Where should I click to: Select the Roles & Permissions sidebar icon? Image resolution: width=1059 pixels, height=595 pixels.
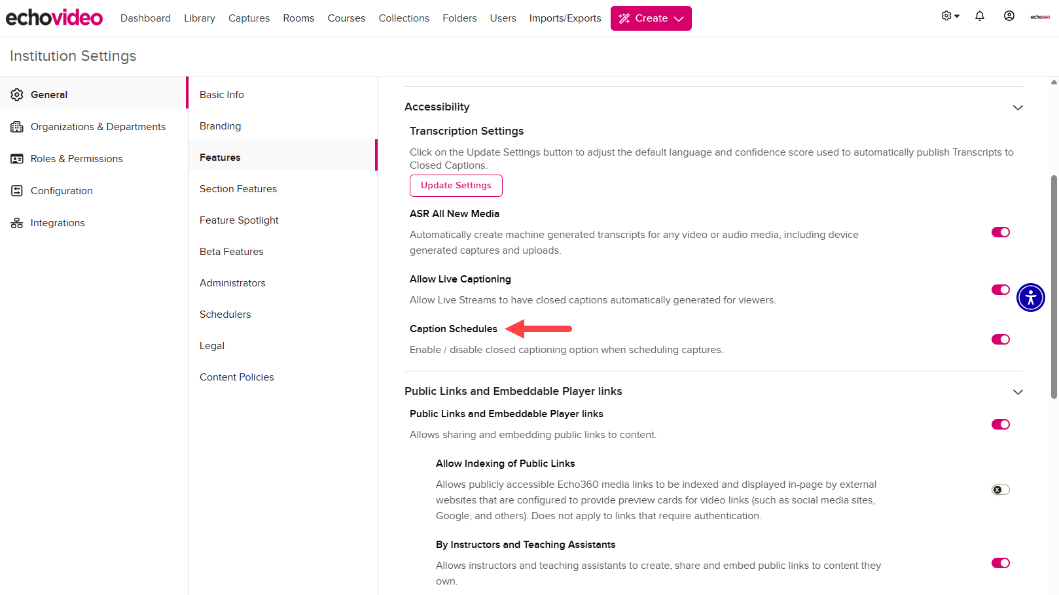[17, 158]
